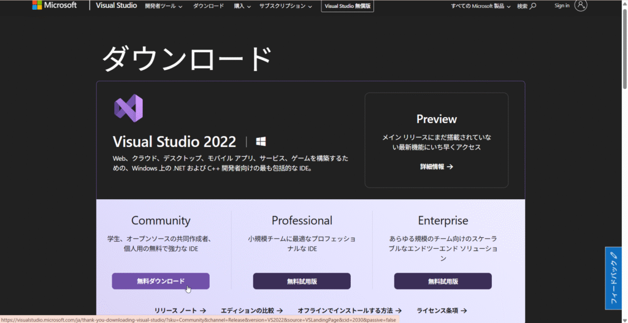Image resolution: width=628 pixels, height=323 pixels.
Task: Open the ダウンロード nav item
Action: coord(209,6)
